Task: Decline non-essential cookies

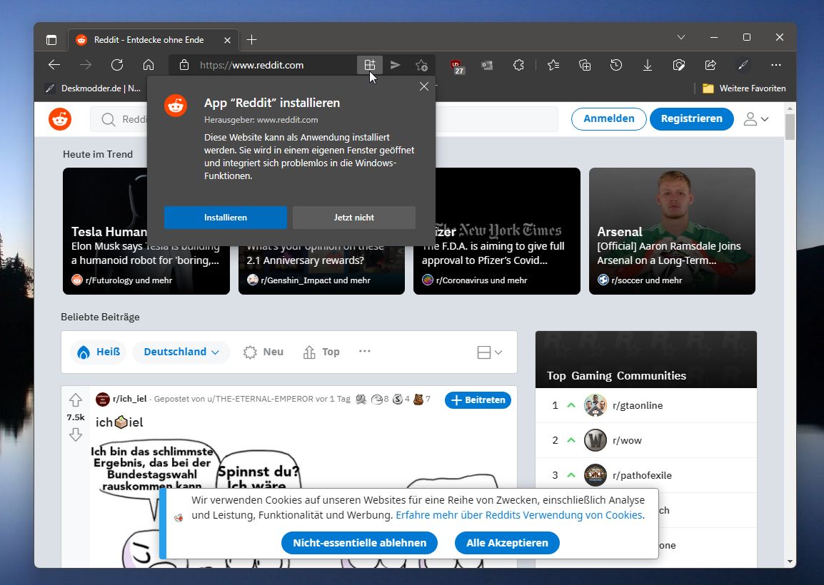Action: (359, 543)
